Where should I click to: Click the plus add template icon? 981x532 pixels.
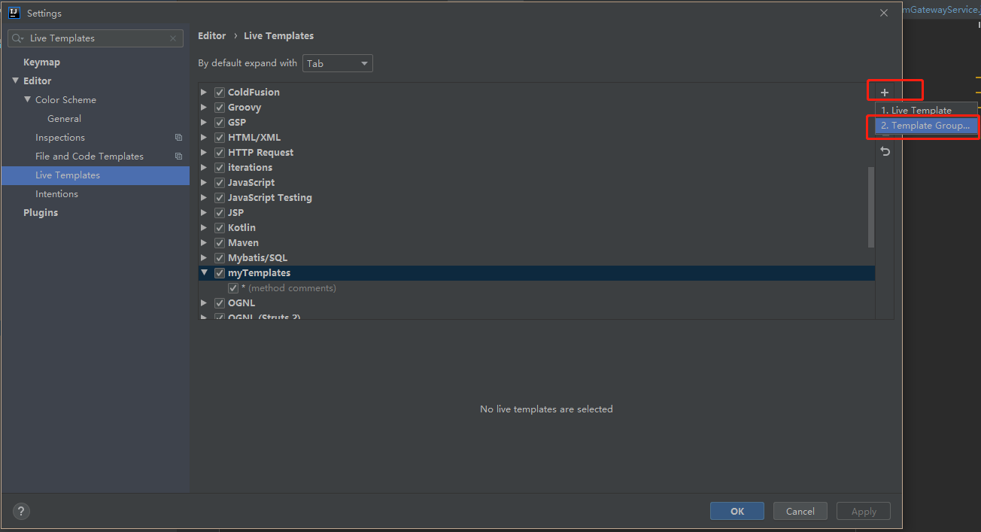tap(885, 93)
